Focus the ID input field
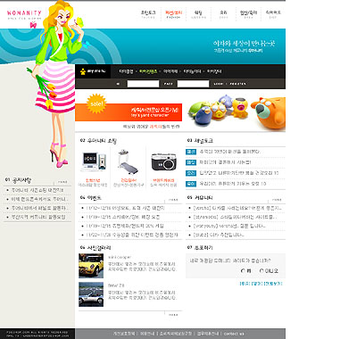This screenshot has height=339, width=357. click(143, 84)
